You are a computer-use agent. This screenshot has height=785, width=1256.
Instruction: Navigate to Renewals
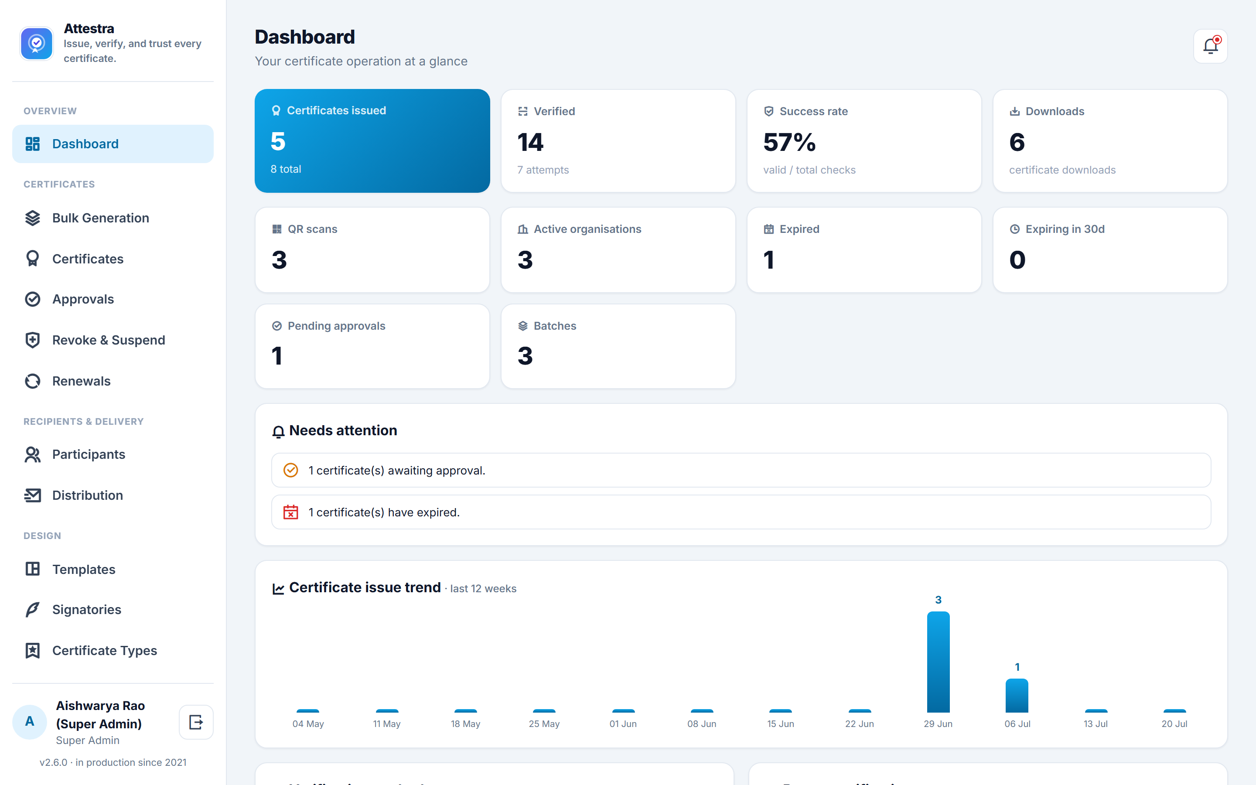click(113, 381)
